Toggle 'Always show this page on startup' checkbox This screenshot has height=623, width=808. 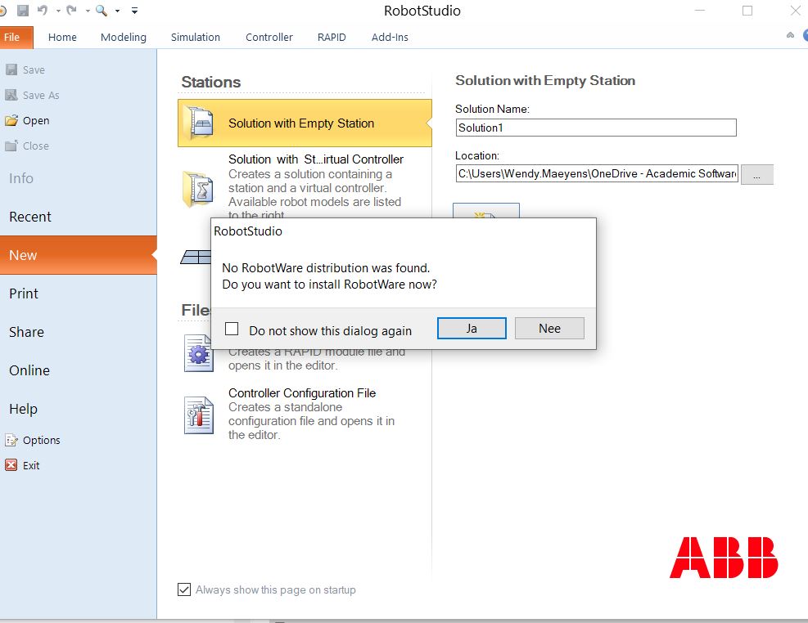184,589
